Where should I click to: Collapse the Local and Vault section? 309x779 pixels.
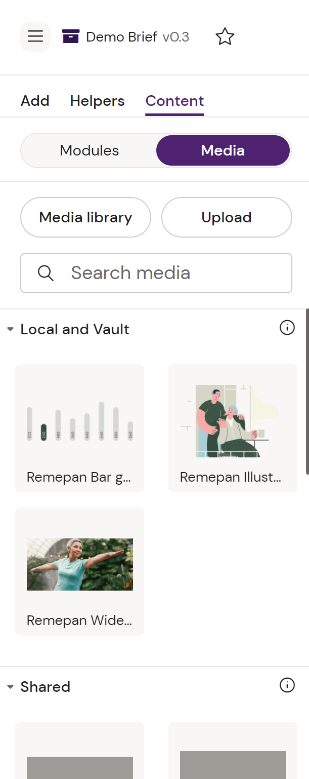tap(11, 330)
